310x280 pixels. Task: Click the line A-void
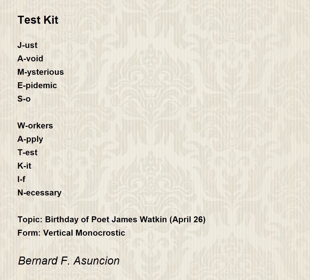coord(30,59)
